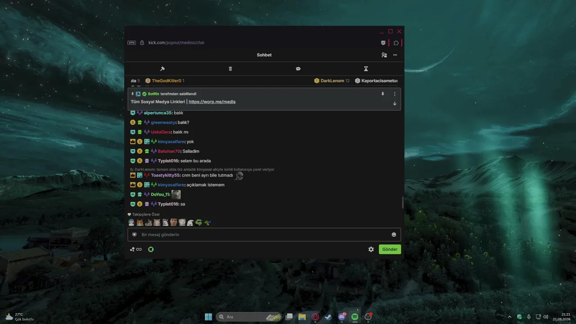
Task: Click the taskbar search box "Ara"
Action: point(249,317)
